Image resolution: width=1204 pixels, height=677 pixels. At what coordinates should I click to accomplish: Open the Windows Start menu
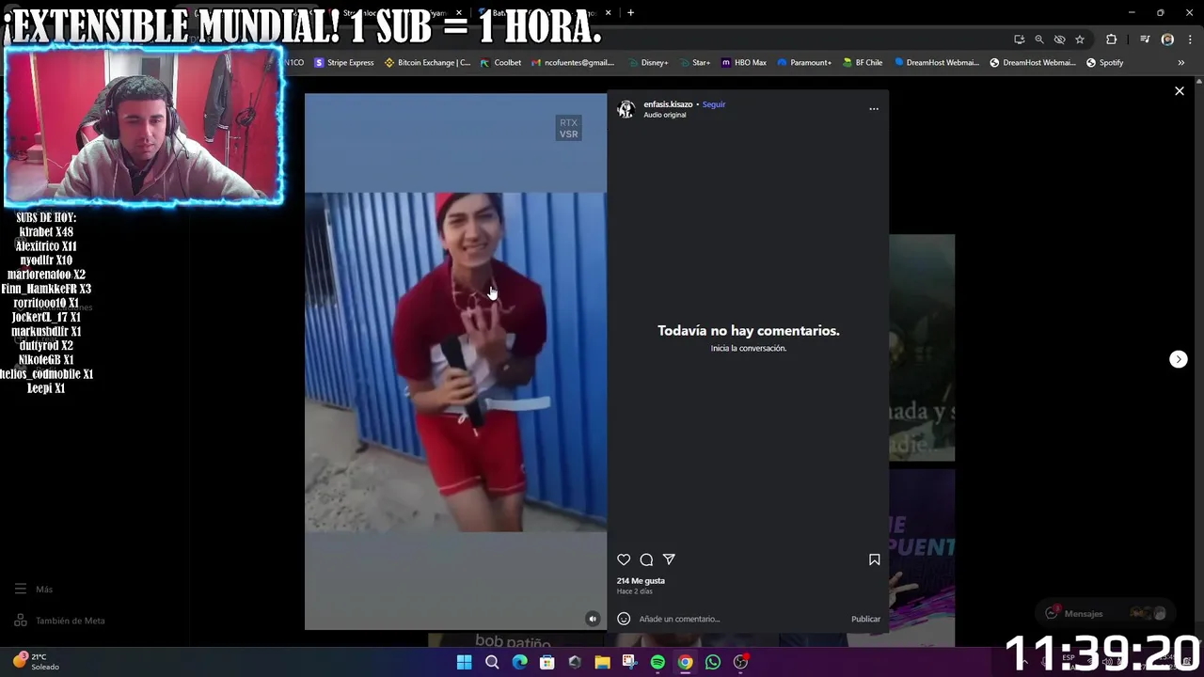(464, 662)
